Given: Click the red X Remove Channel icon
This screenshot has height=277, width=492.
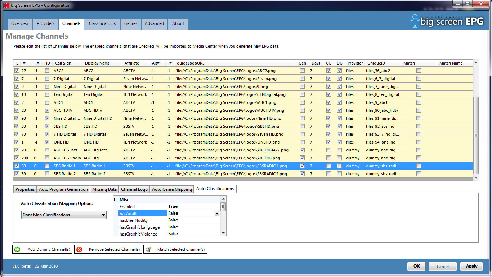Looking at the screenshot, I should [x=79, y=249].
